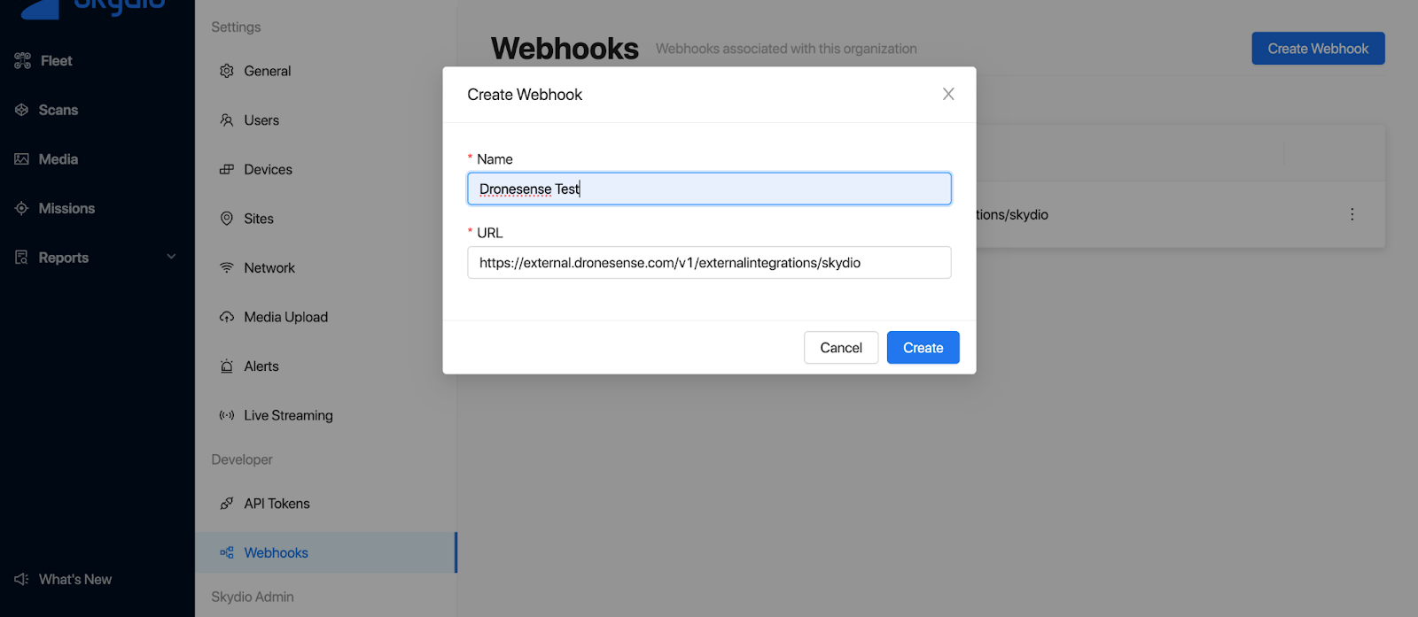Click the 'URL' field label
This screenshot has width=1418, height=617.
[489, 233]
